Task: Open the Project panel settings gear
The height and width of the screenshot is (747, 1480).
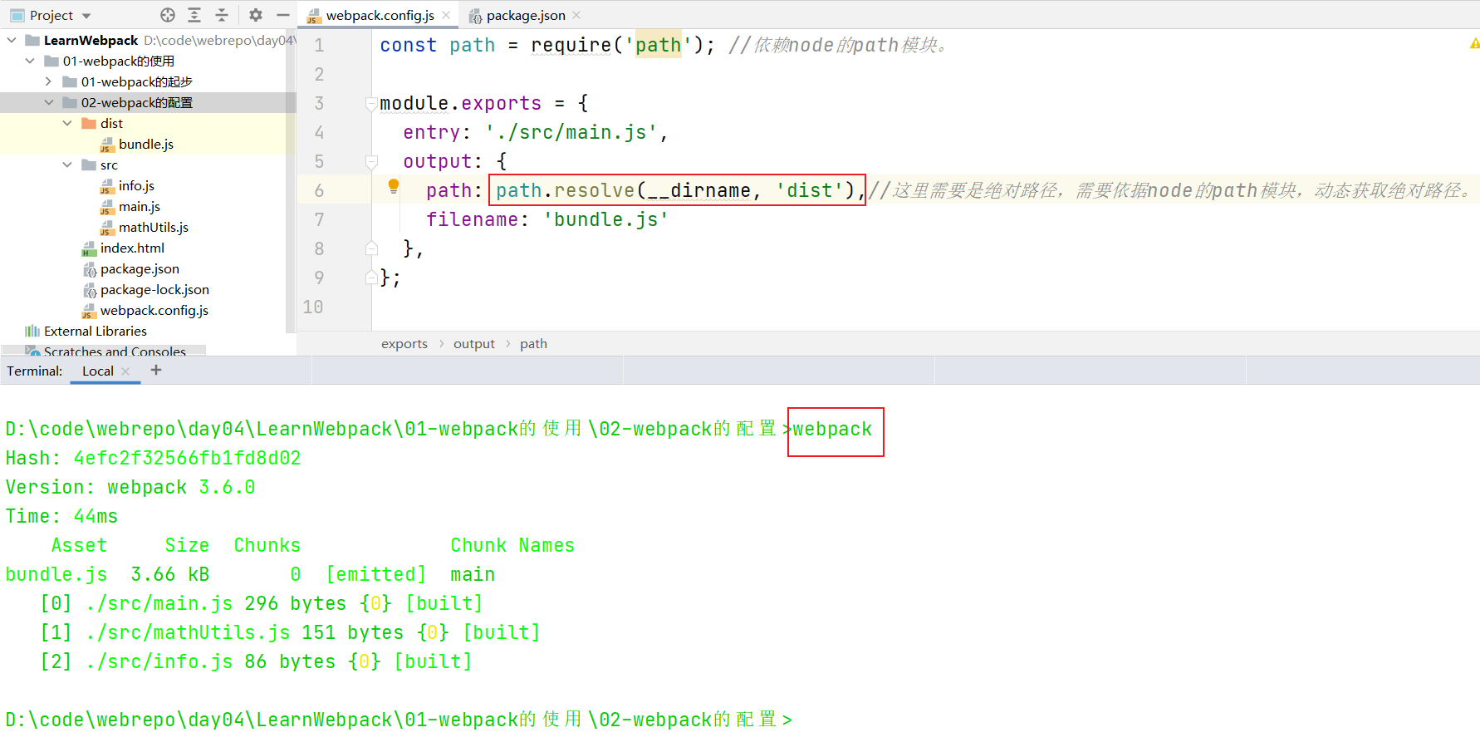Action: [256, 15]
